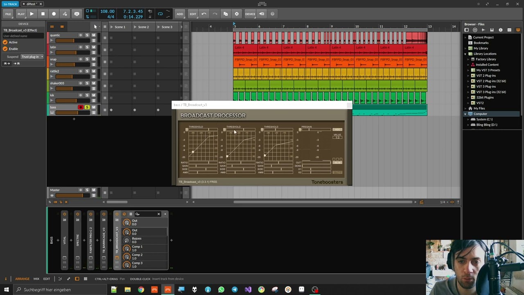The image size is (524, 295).
Task: Open the help question mark icon
Action: (272, 14)
